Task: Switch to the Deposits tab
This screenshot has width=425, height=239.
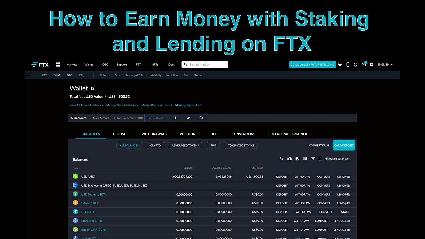Action: click(x=121, y=134)
